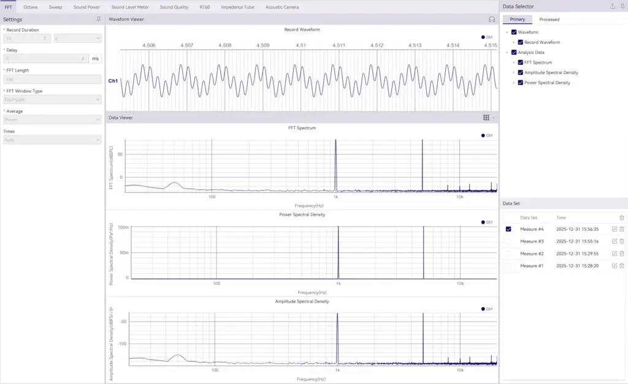Open the FFT Window Type dropdown
The image size is (628, 384).
[52, 99]
